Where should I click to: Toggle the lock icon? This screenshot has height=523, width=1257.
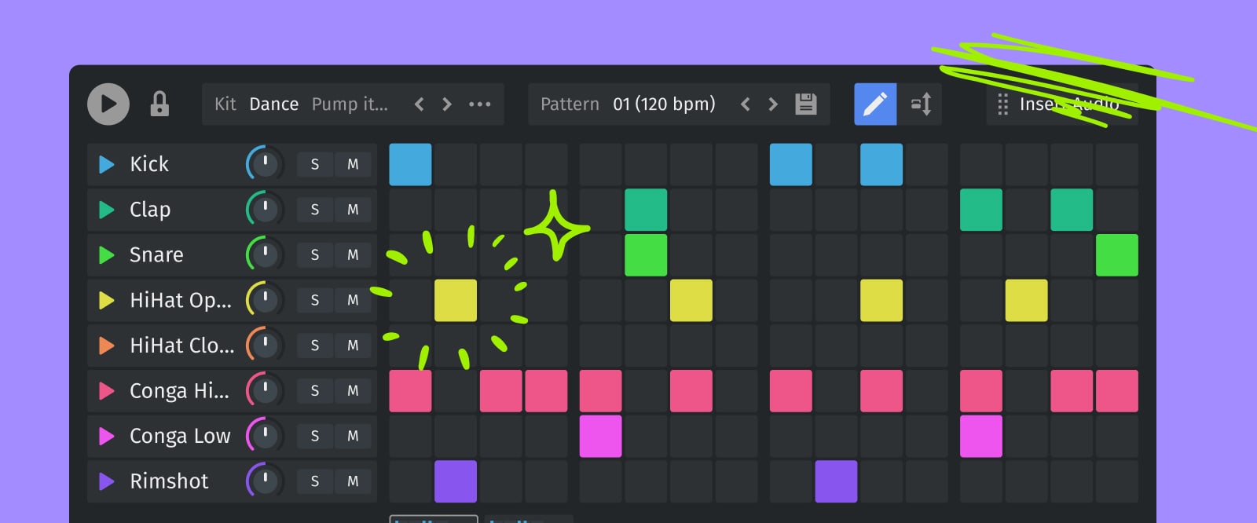(x=159, y=104)
